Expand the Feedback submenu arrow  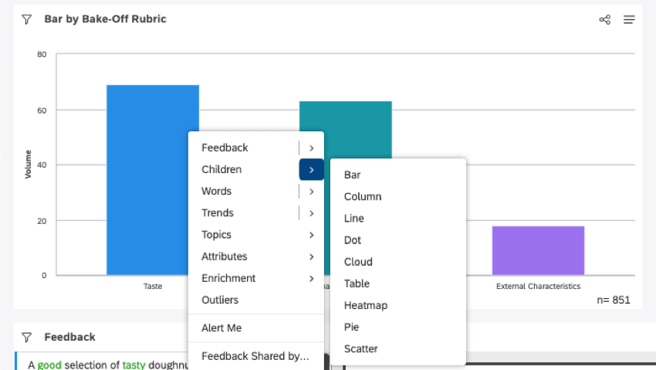(311, 148)
